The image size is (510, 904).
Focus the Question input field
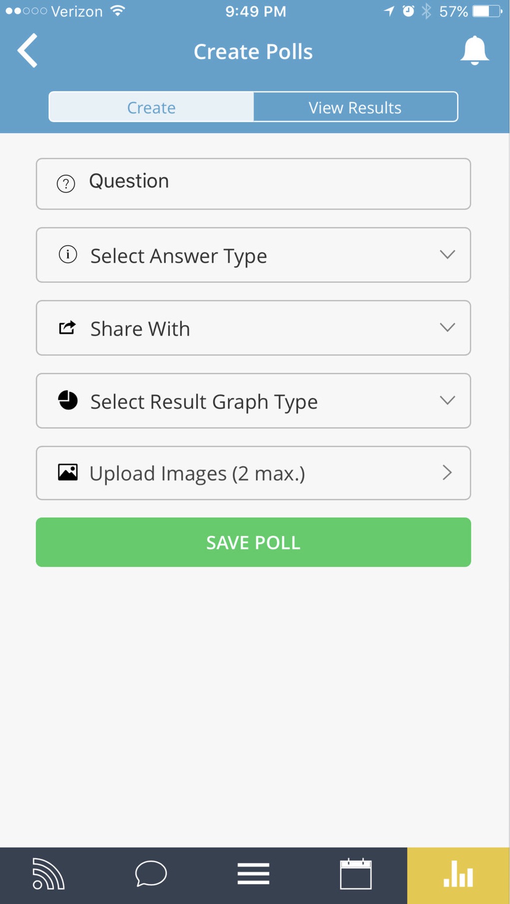[x=269, y=183]
